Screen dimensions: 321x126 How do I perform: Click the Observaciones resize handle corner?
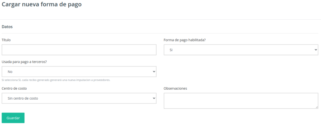(x=317, y=107)
